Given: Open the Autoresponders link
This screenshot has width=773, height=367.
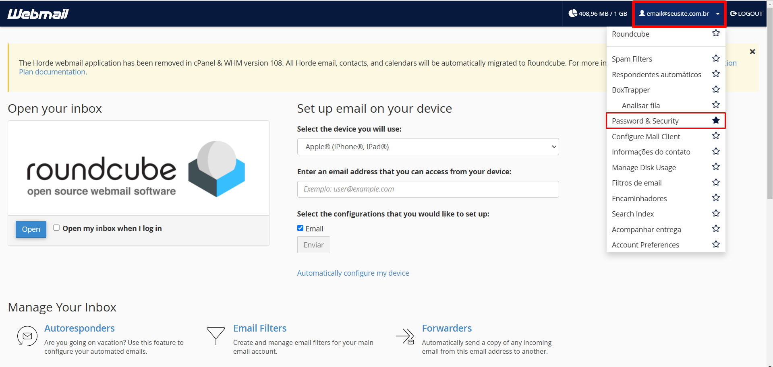Looking at the screenshot, I should [79, 328].
